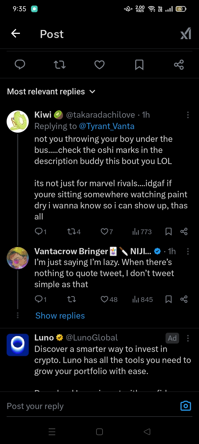Open more options on Kiwi's reply
The width and height of the screenshot is (199, 444).
[188, 115]
